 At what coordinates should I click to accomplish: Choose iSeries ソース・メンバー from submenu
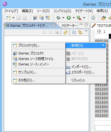coord(38,64)
